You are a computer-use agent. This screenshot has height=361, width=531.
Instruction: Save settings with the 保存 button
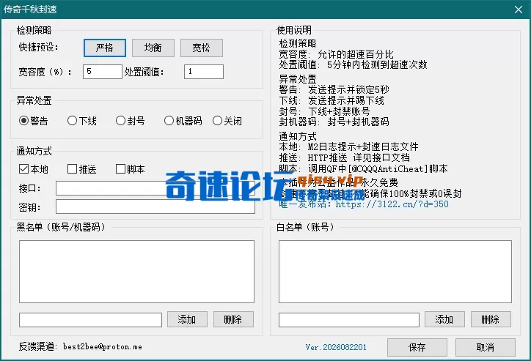coord(417,347)
